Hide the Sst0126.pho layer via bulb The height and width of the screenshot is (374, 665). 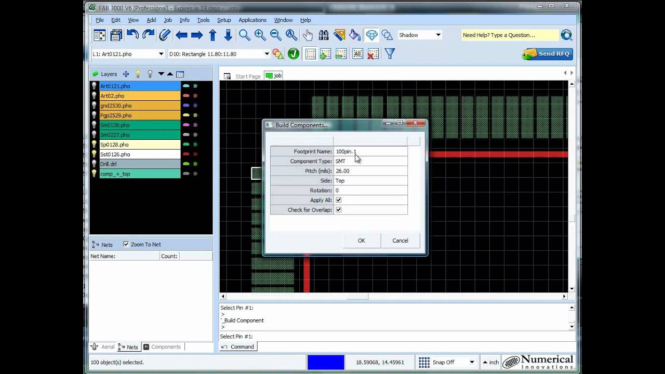[x=94, y=154]
